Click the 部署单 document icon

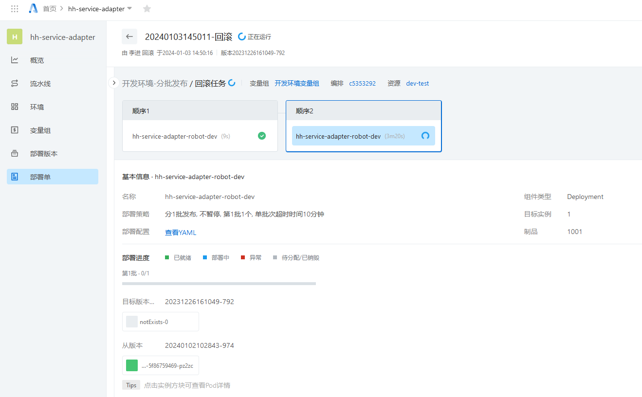click(15, 177)
